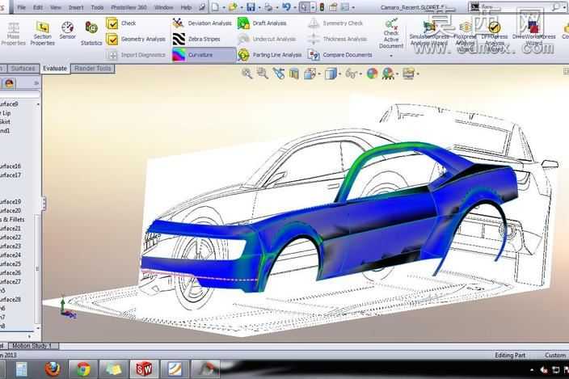Open the Mass Properties tool

[13, 34]
